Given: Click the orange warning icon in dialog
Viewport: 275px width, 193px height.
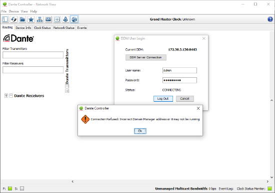Looking at the screenshot, I should pyautogui.click(x=85, y=119).
